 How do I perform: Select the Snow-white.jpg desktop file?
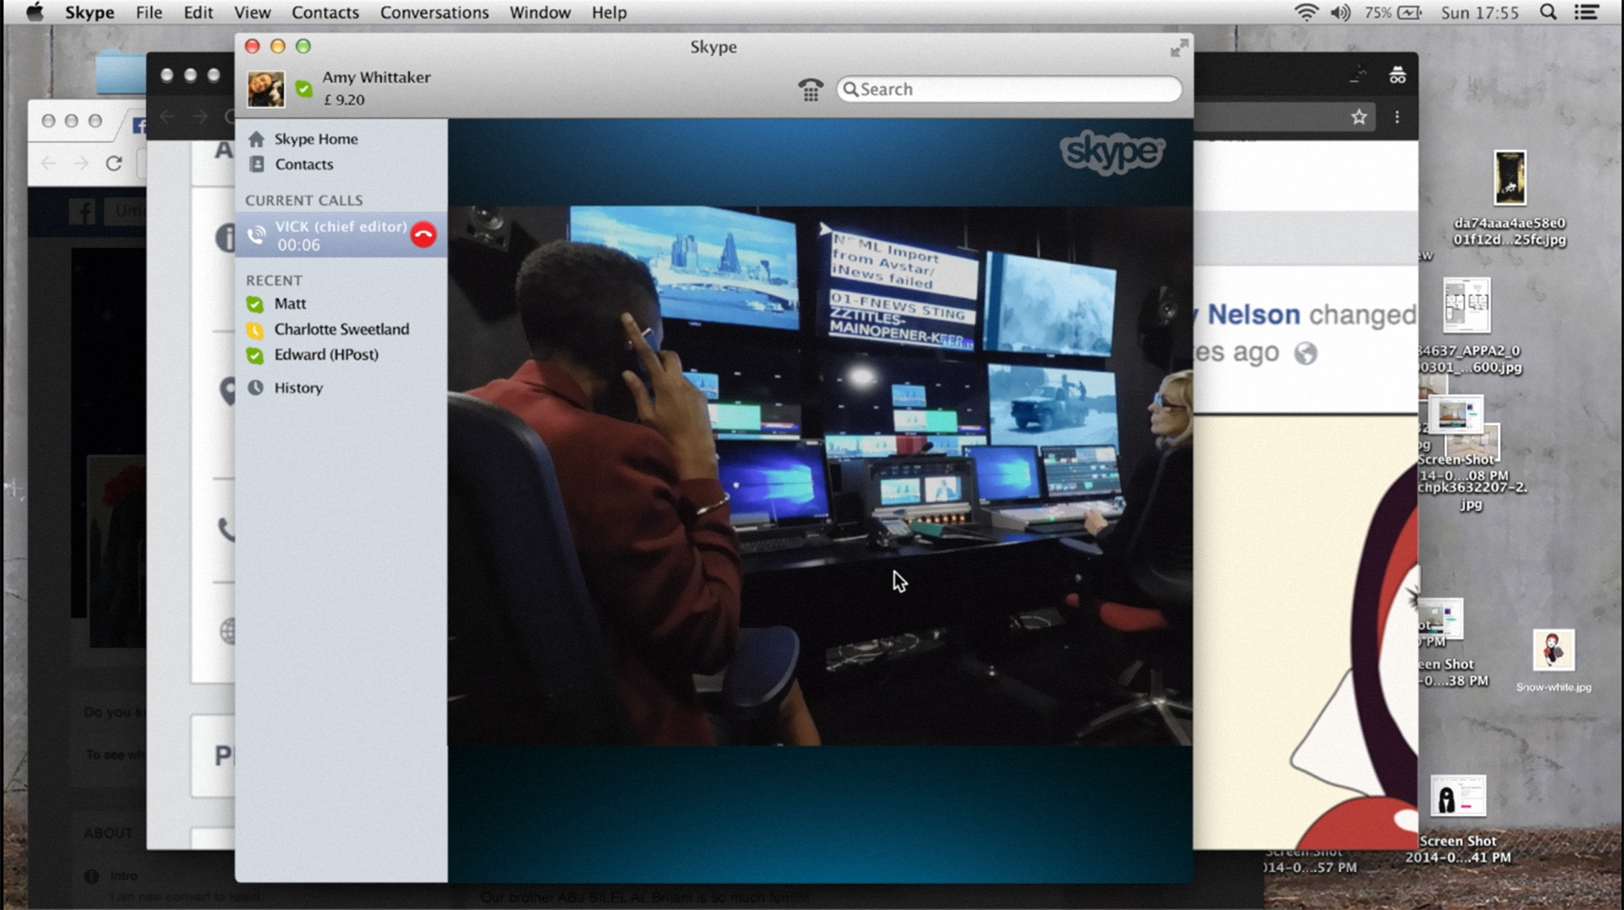point(1553,661)
